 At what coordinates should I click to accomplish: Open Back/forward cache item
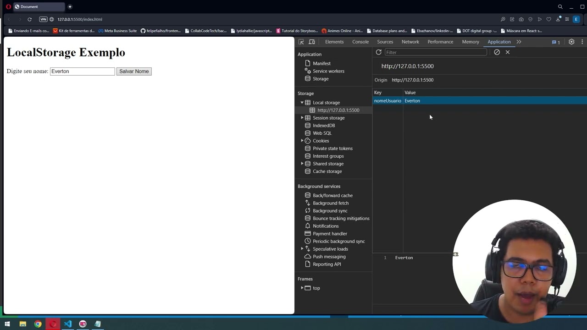[x=332, y=195]
